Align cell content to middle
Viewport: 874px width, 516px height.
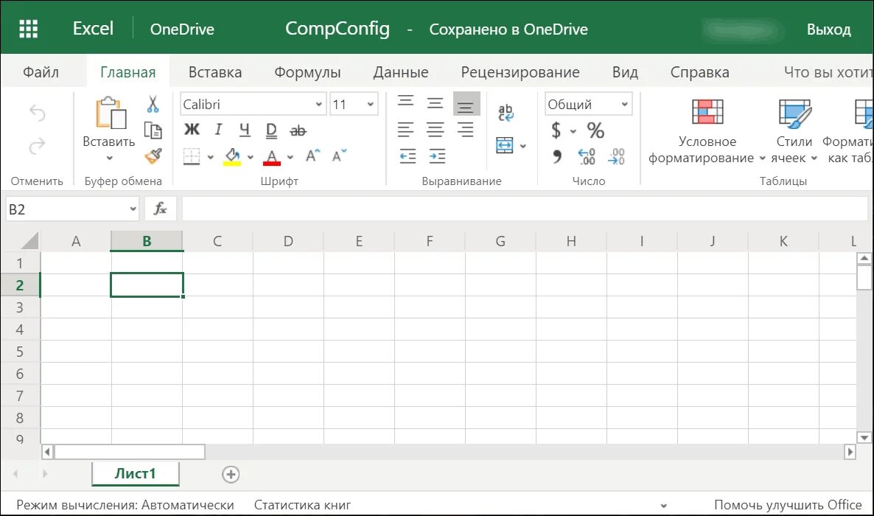[435, 102]
